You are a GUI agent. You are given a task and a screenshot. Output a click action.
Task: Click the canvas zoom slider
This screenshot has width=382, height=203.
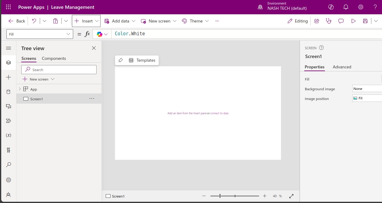tap(234, 196)
